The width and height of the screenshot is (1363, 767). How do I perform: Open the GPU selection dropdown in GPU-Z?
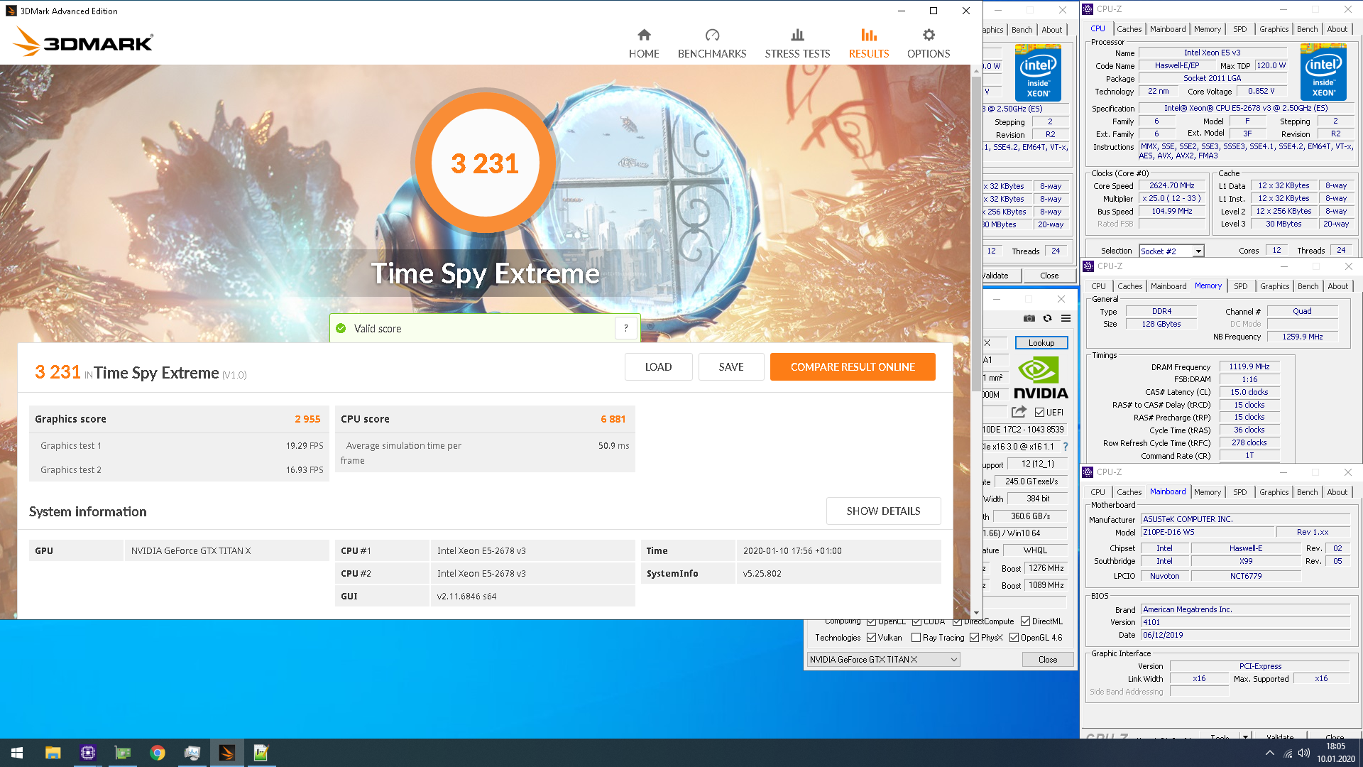883,660
